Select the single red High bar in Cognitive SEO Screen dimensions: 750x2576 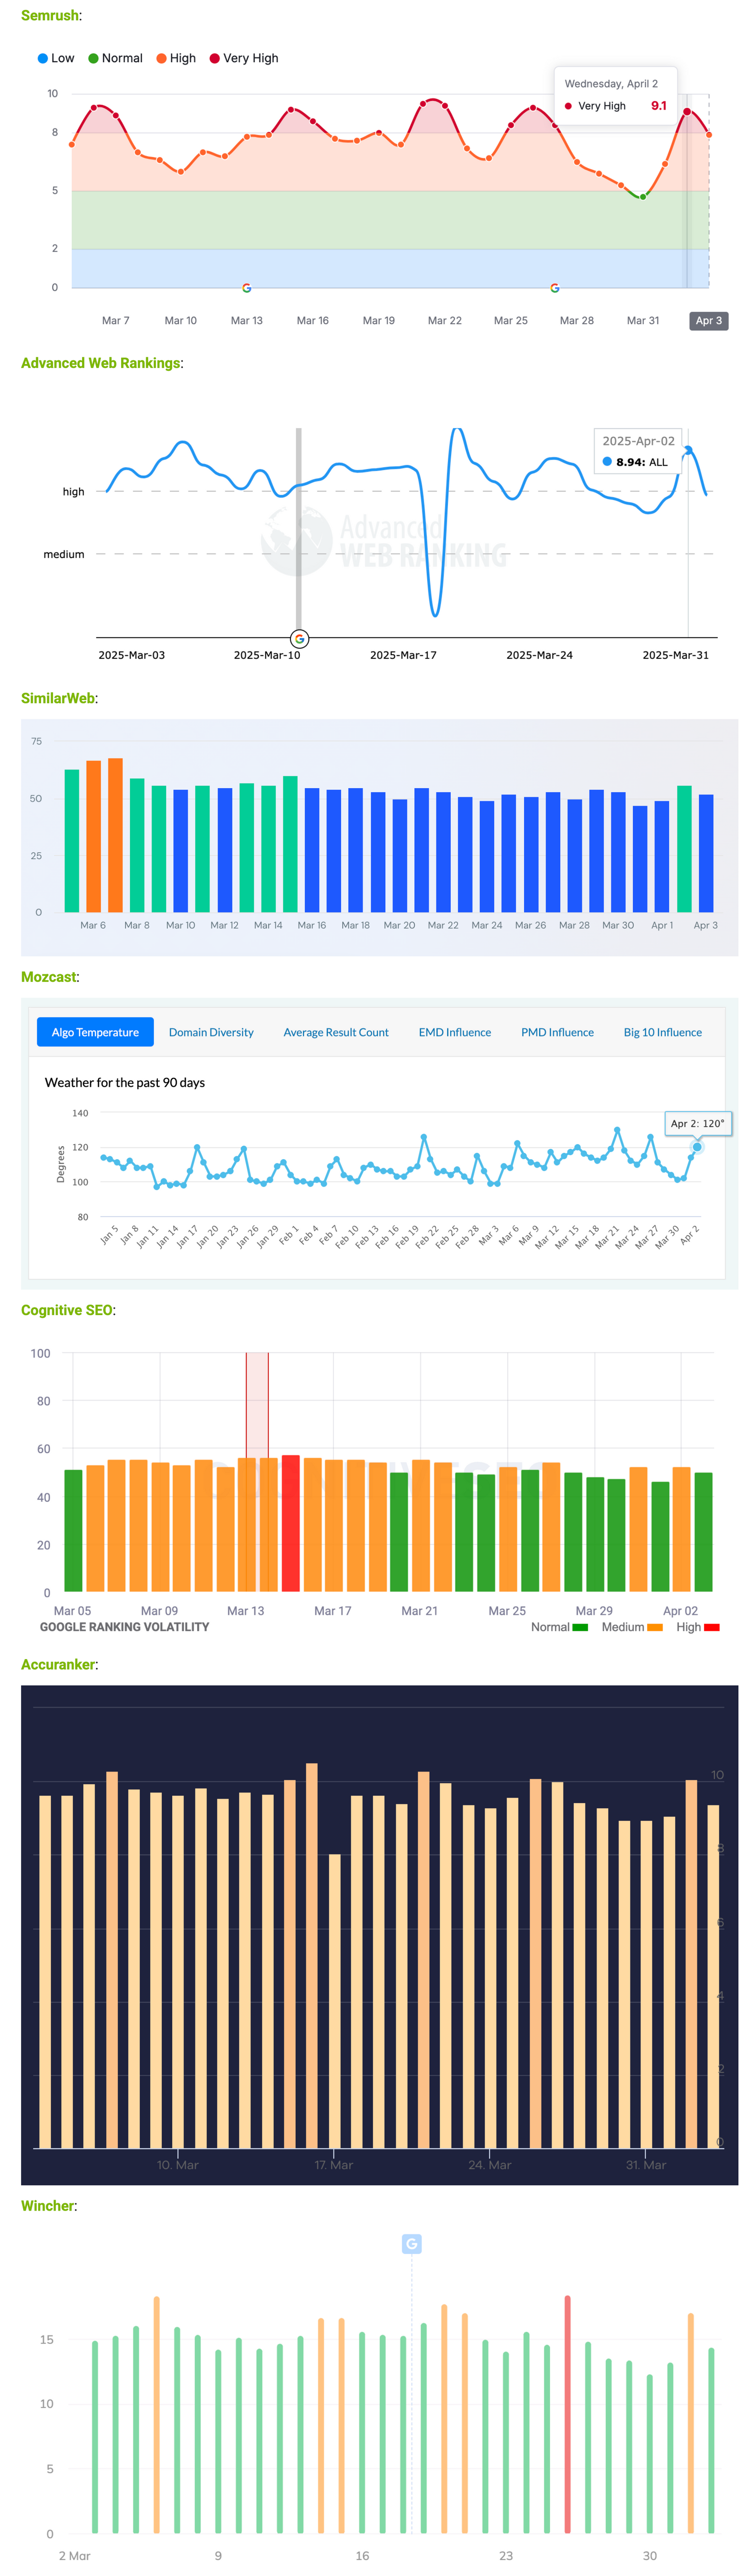[x=290, y=1523]
